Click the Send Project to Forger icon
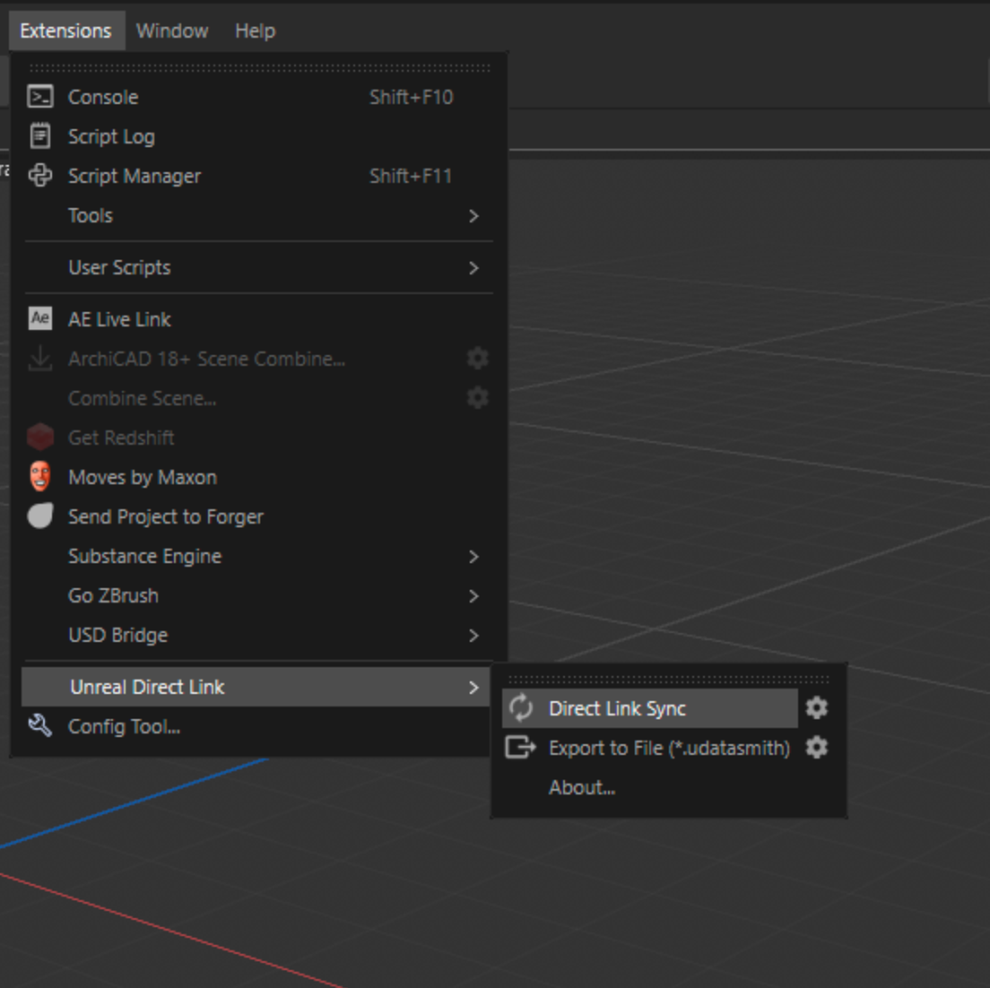The width and height of the screenshot is (990, 988). pyautogui.click(x=40, y=516)
